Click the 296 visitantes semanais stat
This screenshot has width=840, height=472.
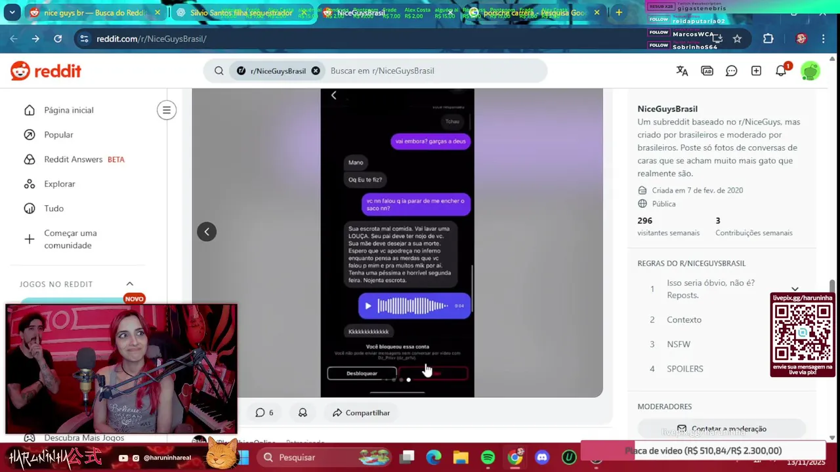click(x=668, y=226)
